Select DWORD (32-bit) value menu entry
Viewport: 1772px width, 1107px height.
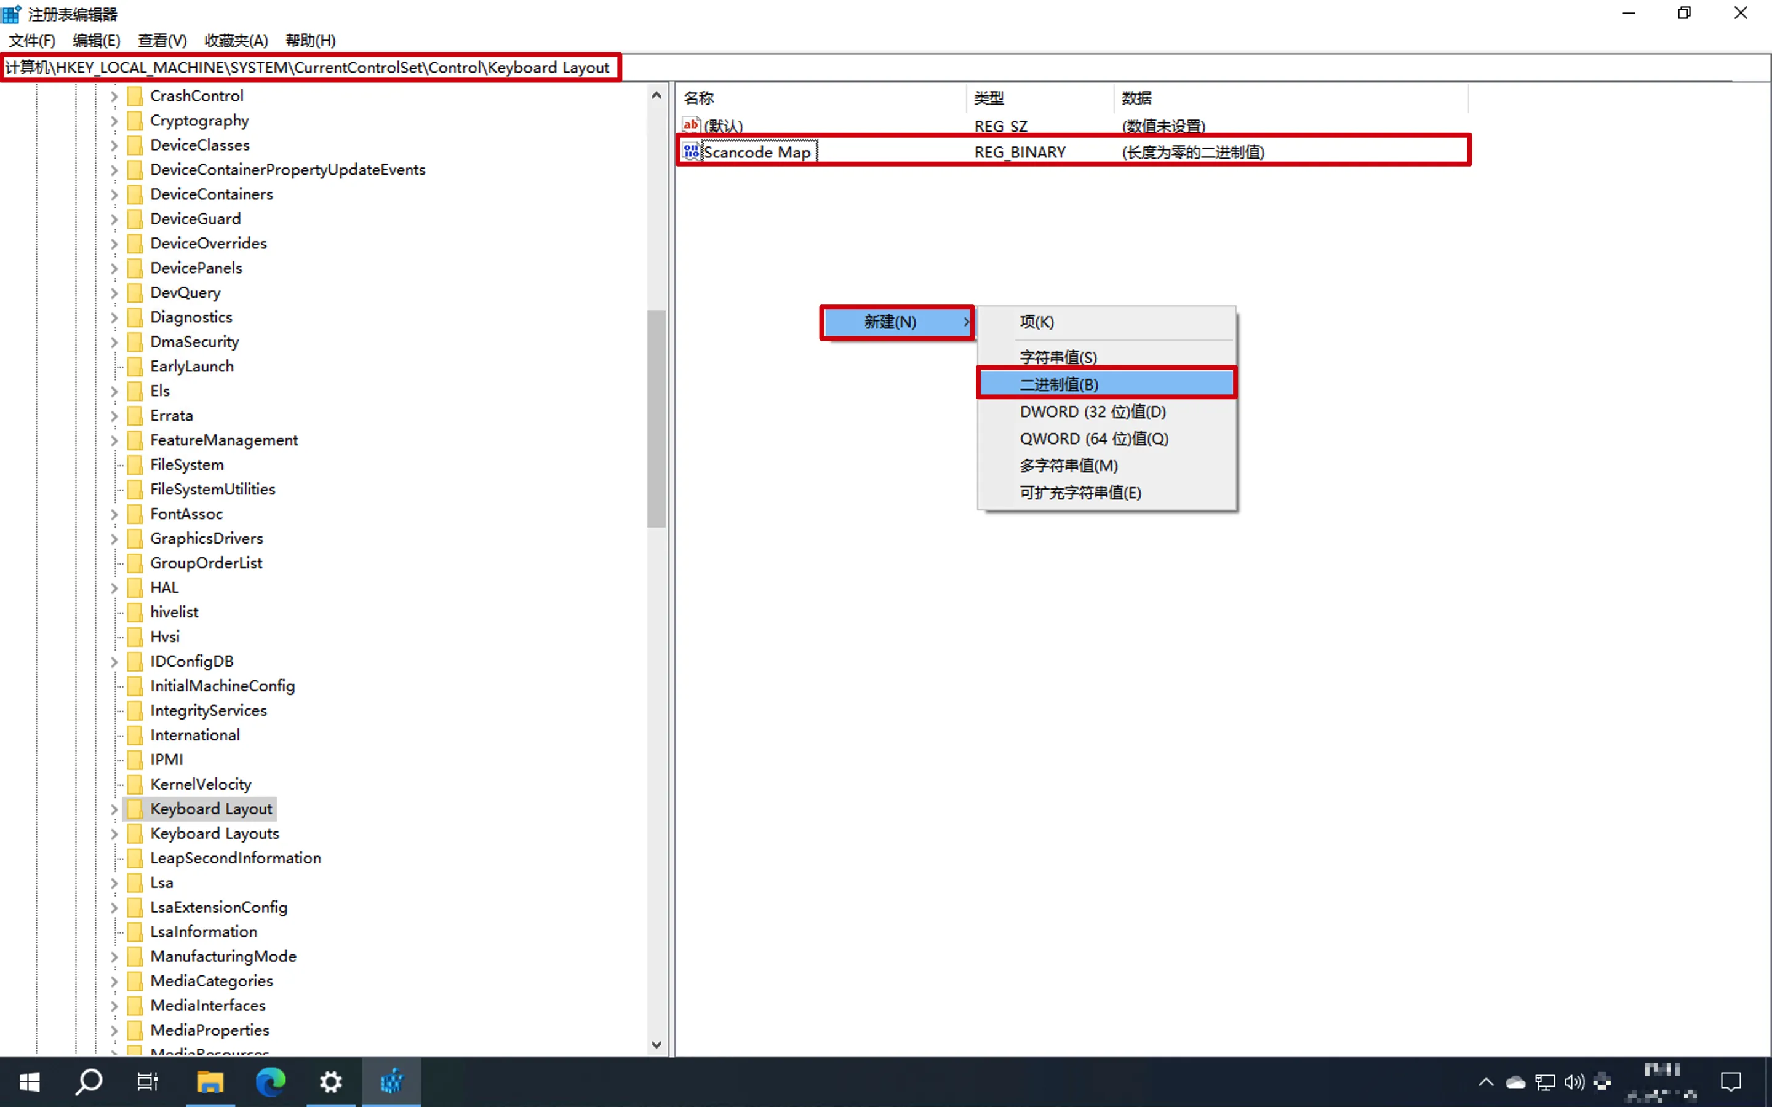(x=1092, y=411)
